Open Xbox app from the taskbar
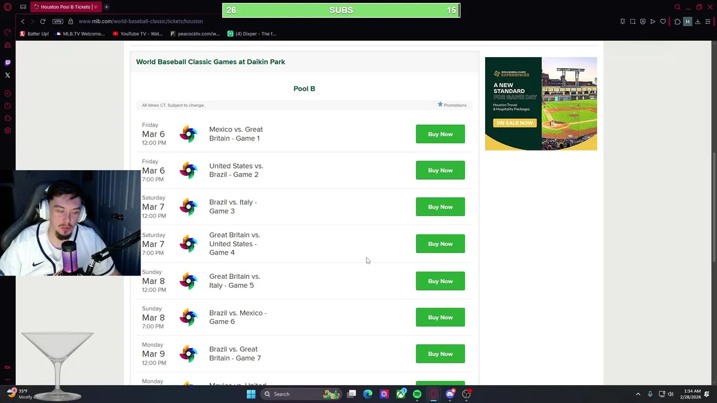This screenshot has width=717, height=403. [x=401, y=394]
